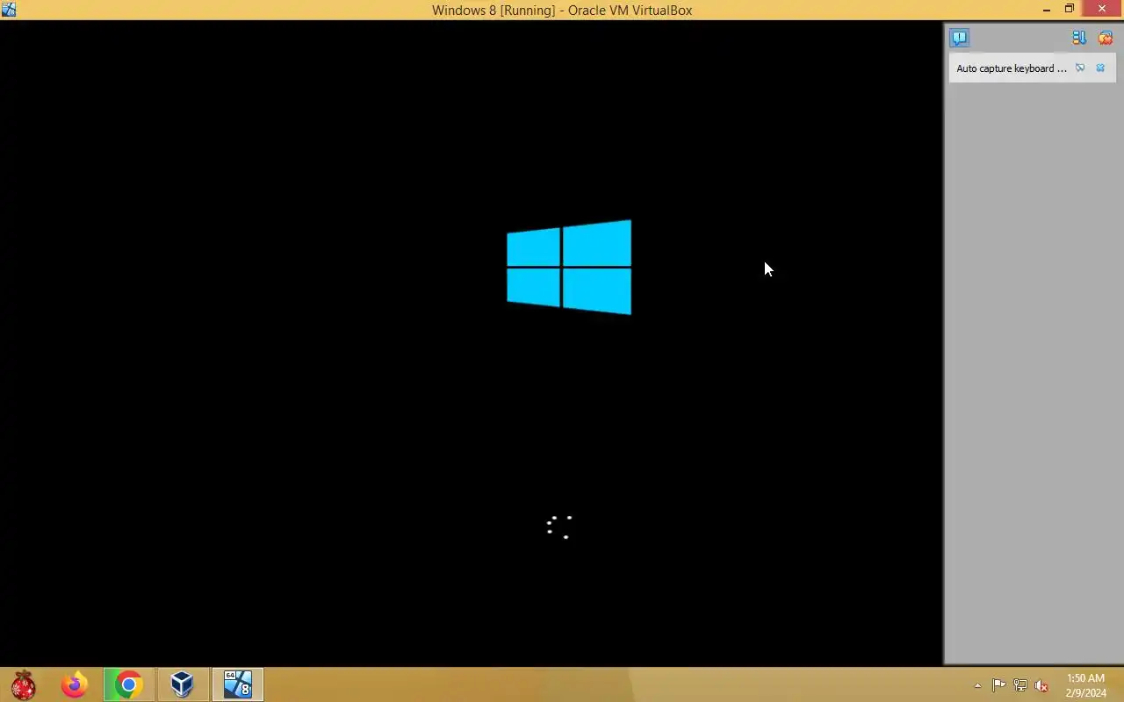
Task: Show hidden system tray icons
Action: point(977,685)
